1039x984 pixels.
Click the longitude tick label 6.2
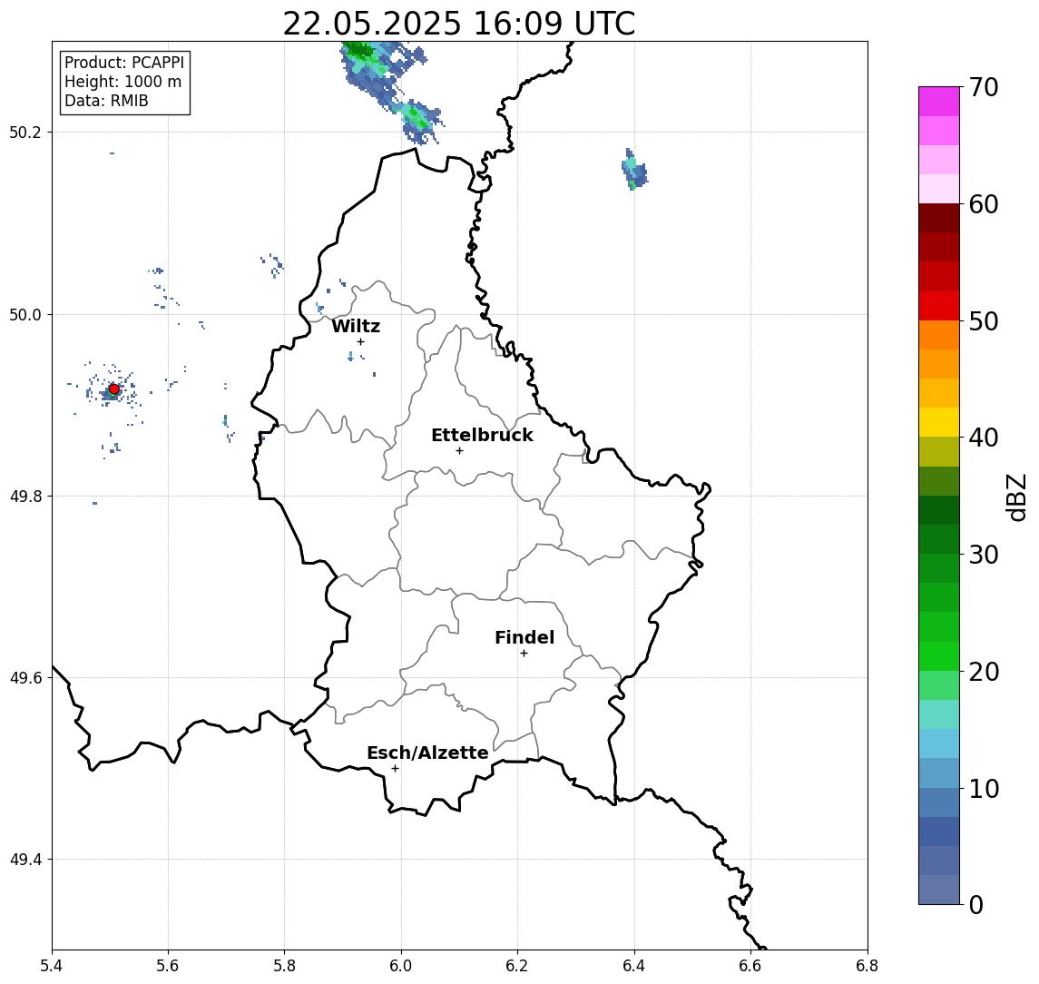(x=517, y=966)
